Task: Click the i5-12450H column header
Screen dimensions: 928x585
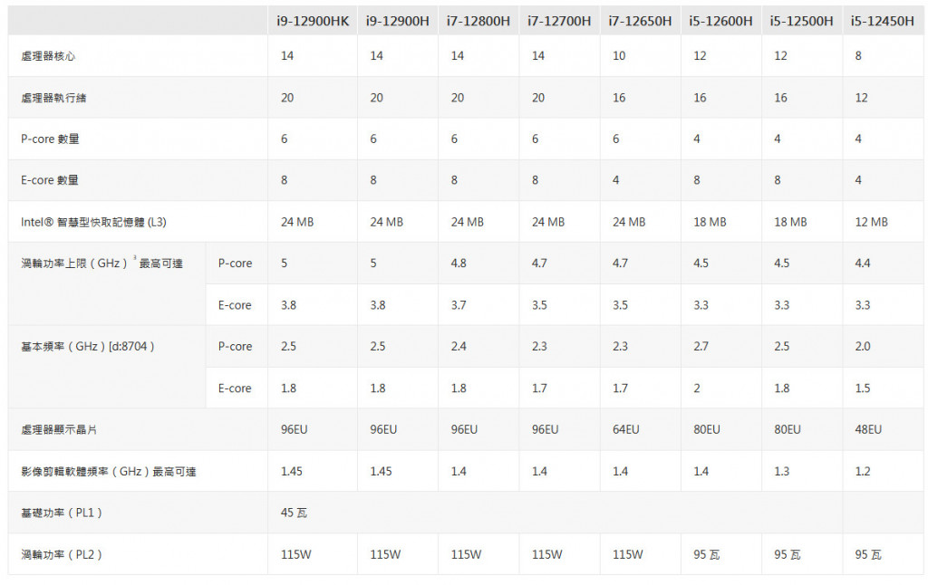Action: point(883,22)
